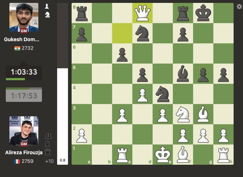
Task: Click Gukesh's rating 2732
Action: coord(27,48)
